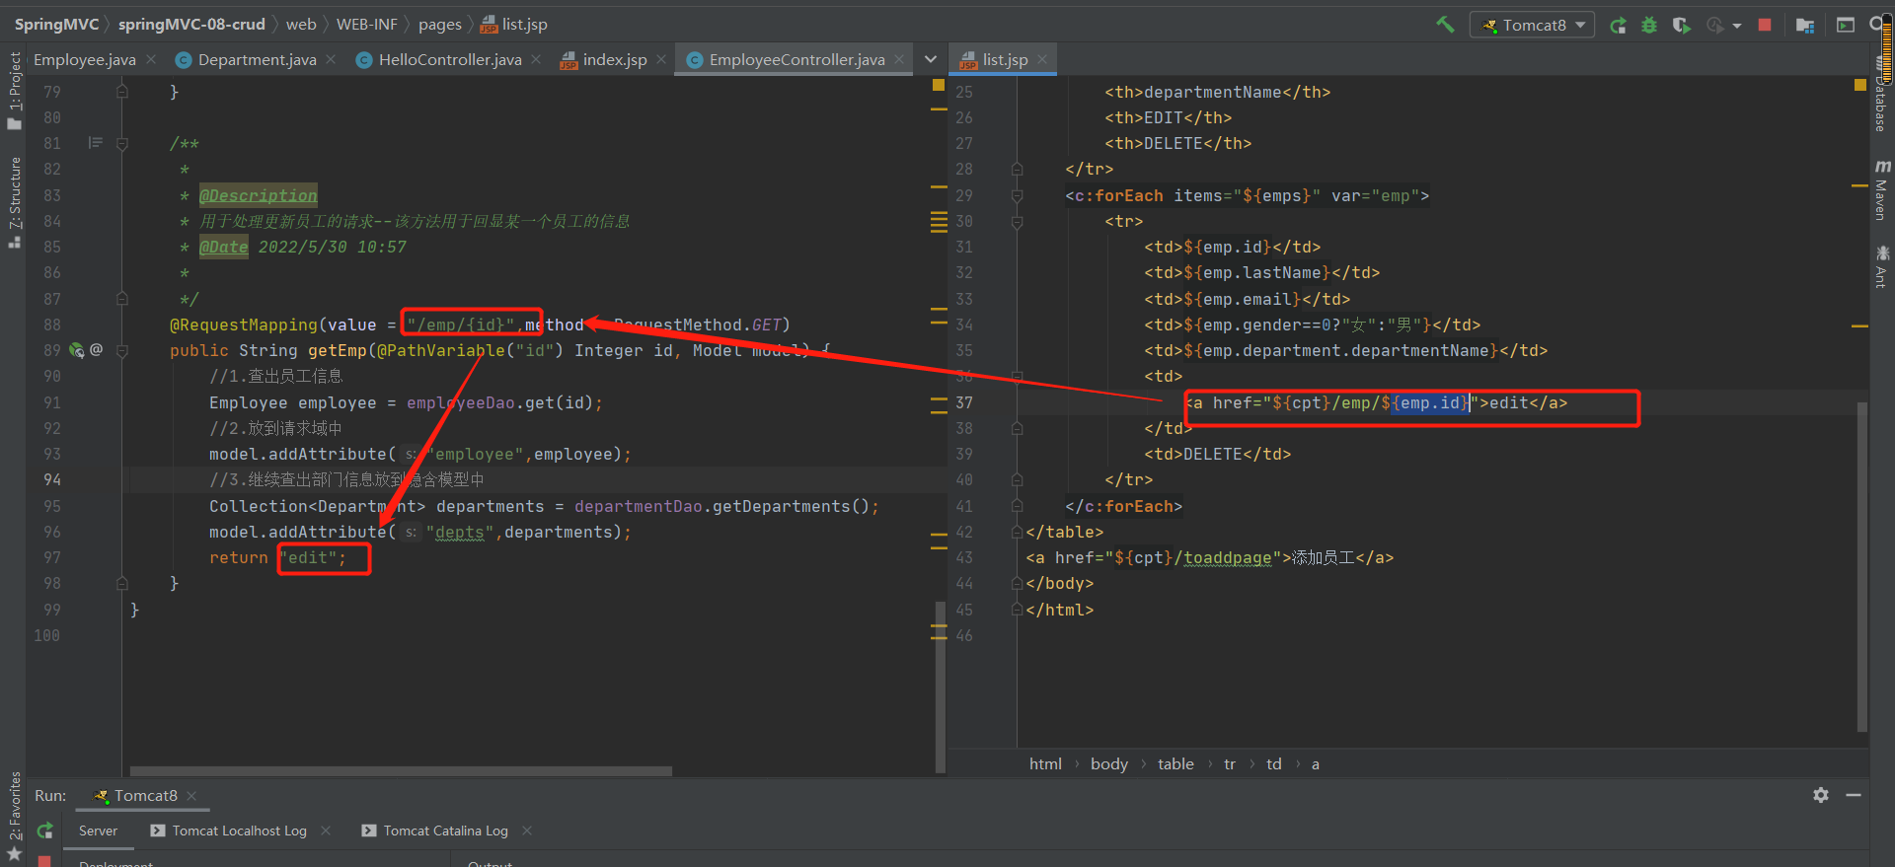Click the table element breadcrumb below editor
This screenshot has height=867, width=1895.
tap(1175, 763)
